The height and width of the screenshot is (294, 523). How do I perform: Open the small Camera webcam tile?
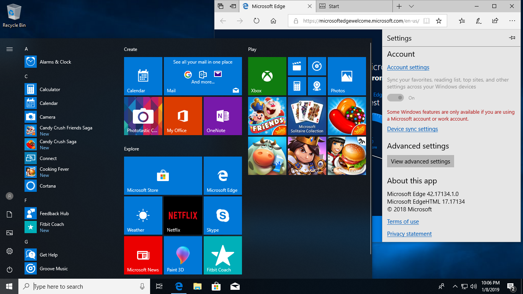click(x=317, y=86)
